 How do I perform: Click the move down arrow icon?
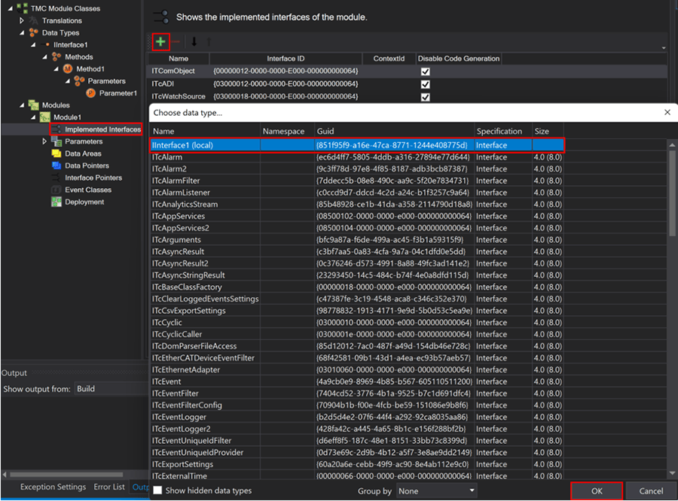194,41
